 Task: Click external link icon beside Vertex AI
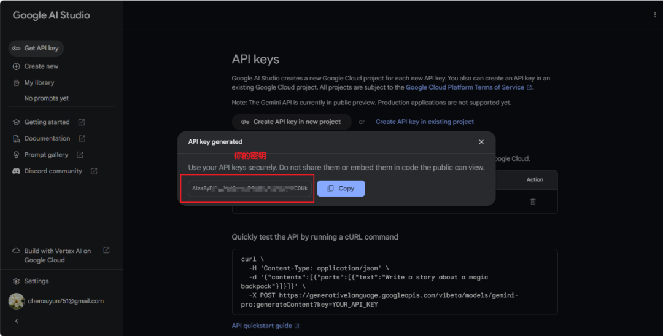(107, 251)
